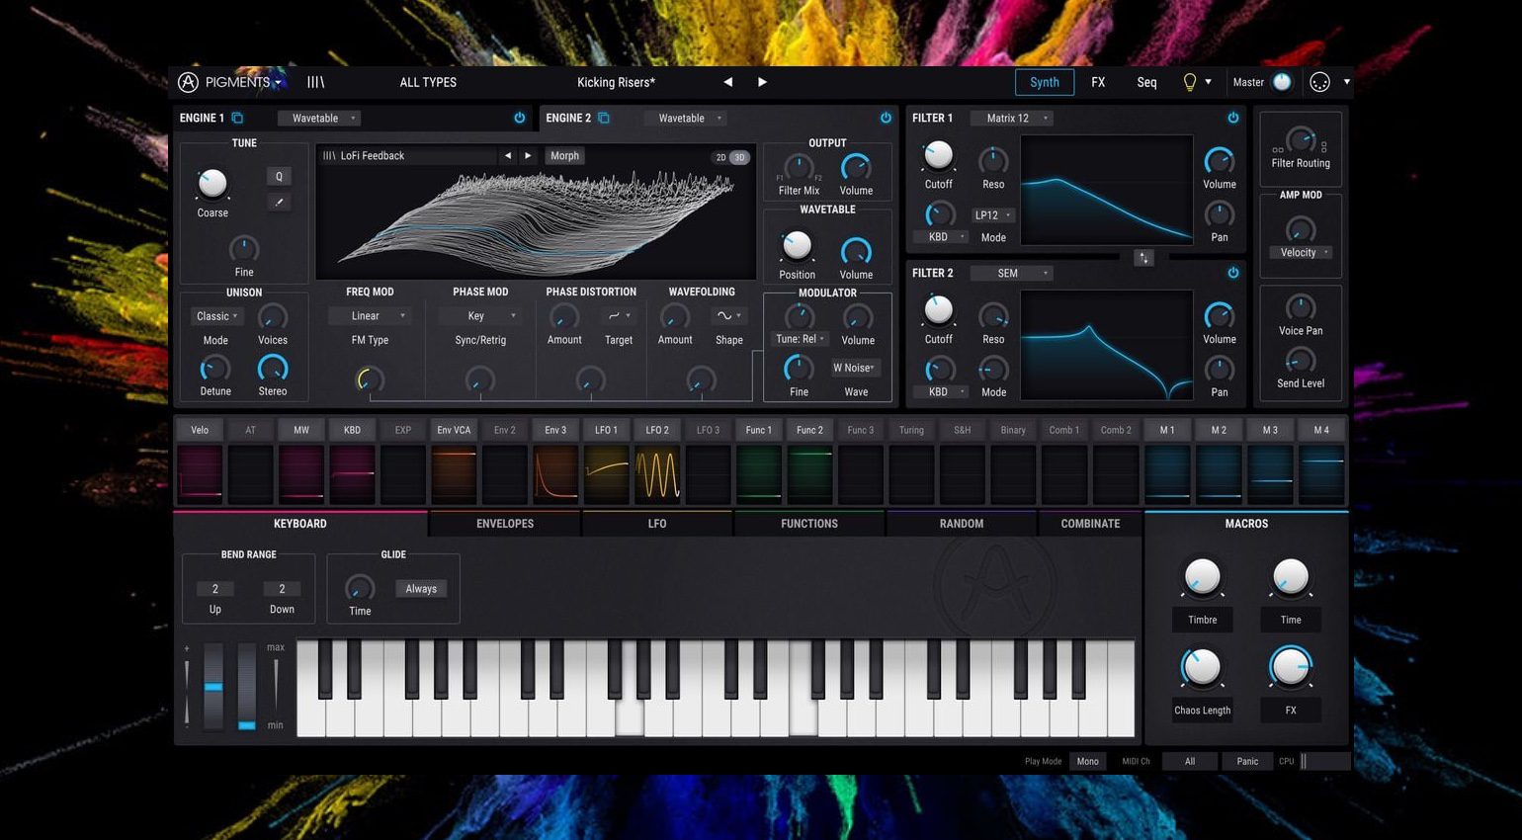Click the lightbulb sound design tips icon
The image size is (1522, 840).
(x=1190, y=82)
